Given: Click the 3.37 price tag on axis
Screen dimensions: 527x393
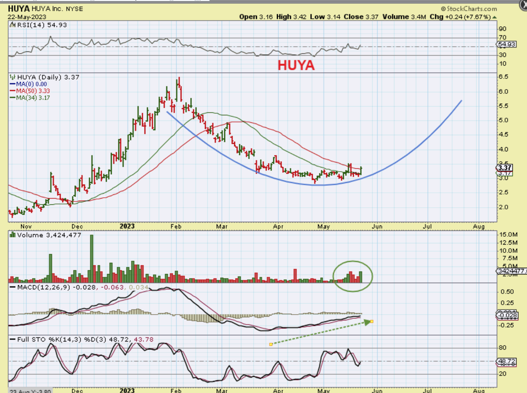Looking at the screenshot, I should 505,167.
